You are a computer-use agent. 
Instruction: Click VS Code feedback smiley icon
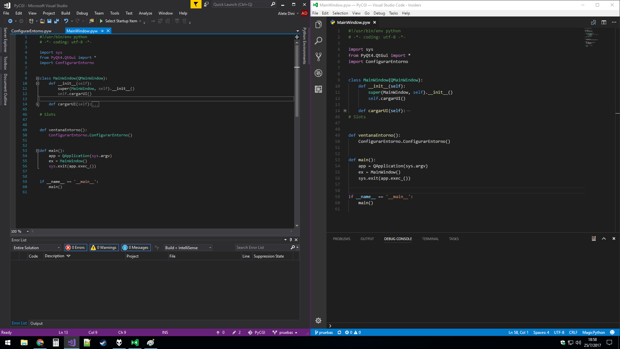point(612,333)
